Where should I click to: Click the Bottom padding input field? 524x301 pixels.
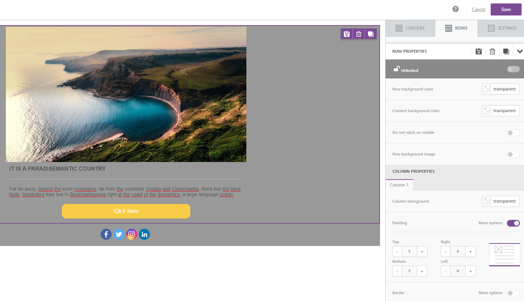[409, 271]
